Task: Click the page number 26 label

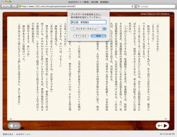Action: point(11,119)
